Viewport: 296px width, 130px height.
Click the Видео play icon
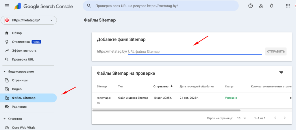tap(7, 89)
